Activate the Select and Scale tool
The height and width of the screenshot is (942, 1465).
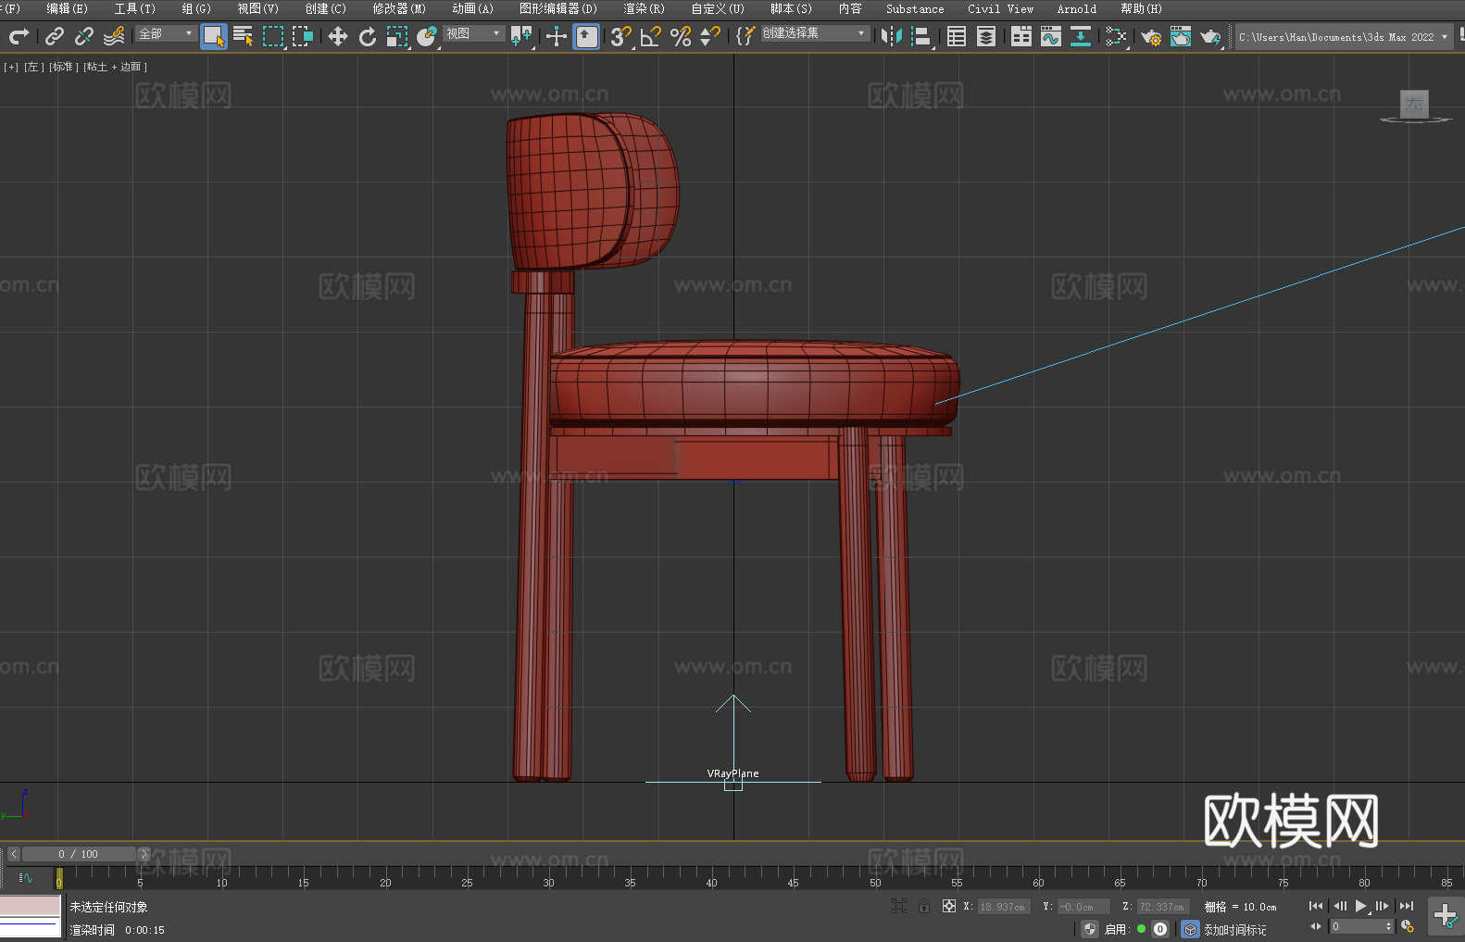pos(397,36)
